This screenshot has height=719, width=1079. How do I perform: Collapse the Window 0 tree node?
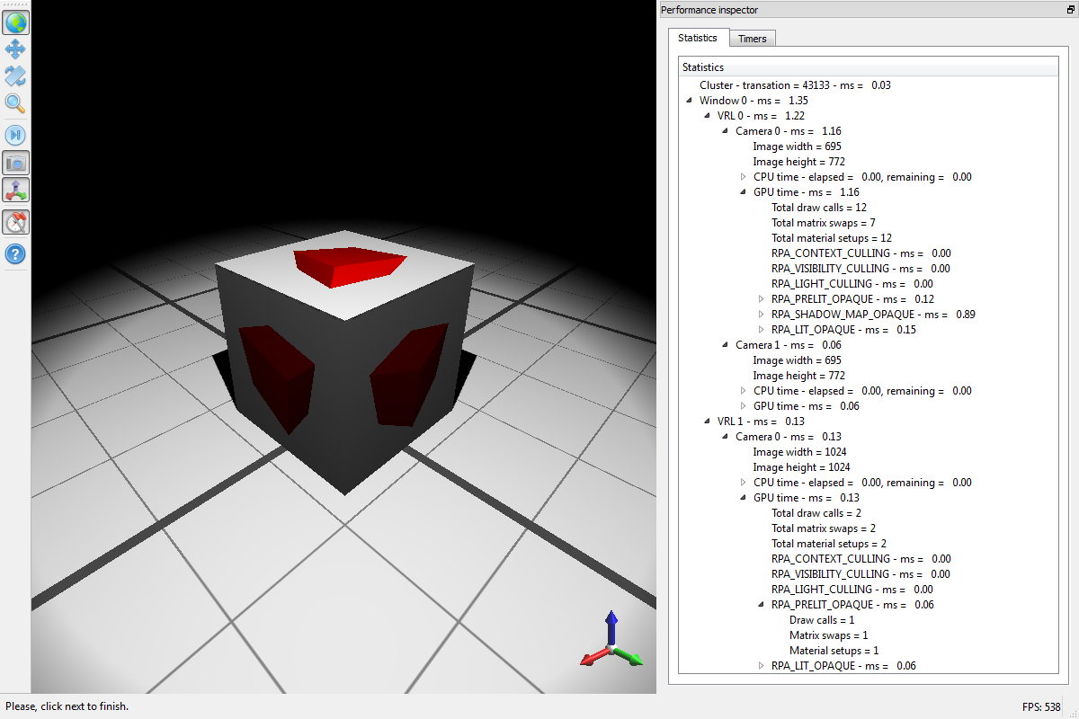pyautogui.click(x=689, y=101)
